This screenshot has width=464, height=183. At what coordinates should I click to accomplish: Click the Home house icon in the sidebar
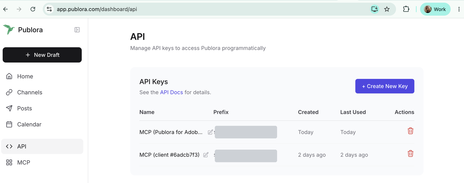(x=9, y=76)
